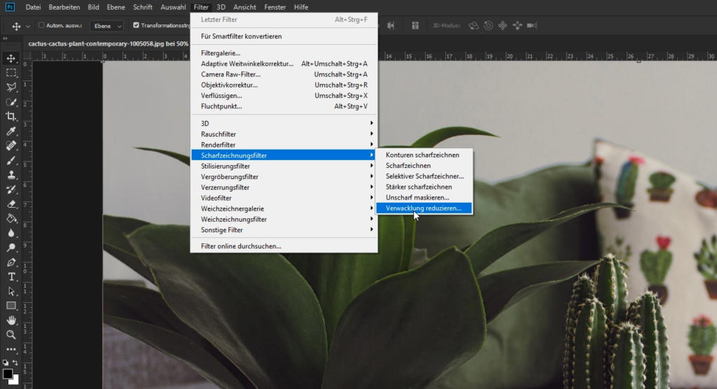
Task: Open the foreground color swatch
Action: point(7,374)
